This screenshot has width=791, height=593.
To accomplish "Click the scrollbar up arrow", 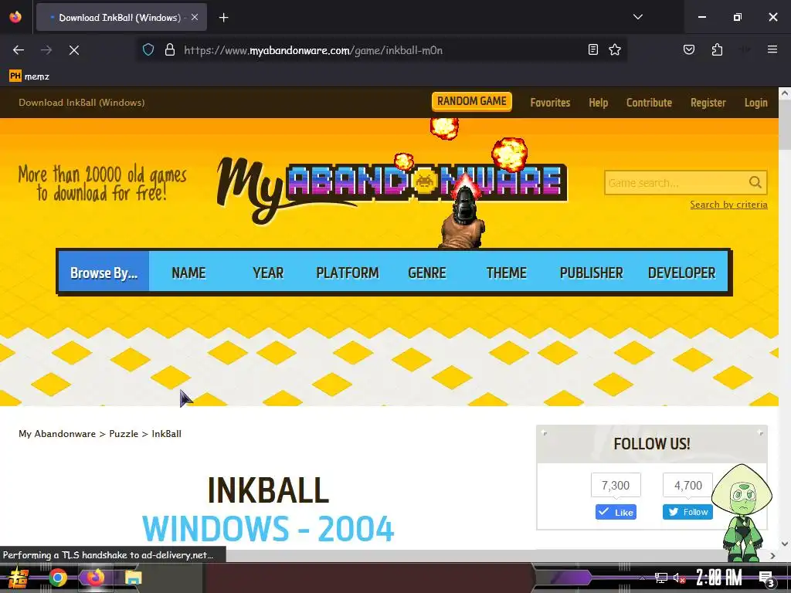I will (x=785, y=93).
